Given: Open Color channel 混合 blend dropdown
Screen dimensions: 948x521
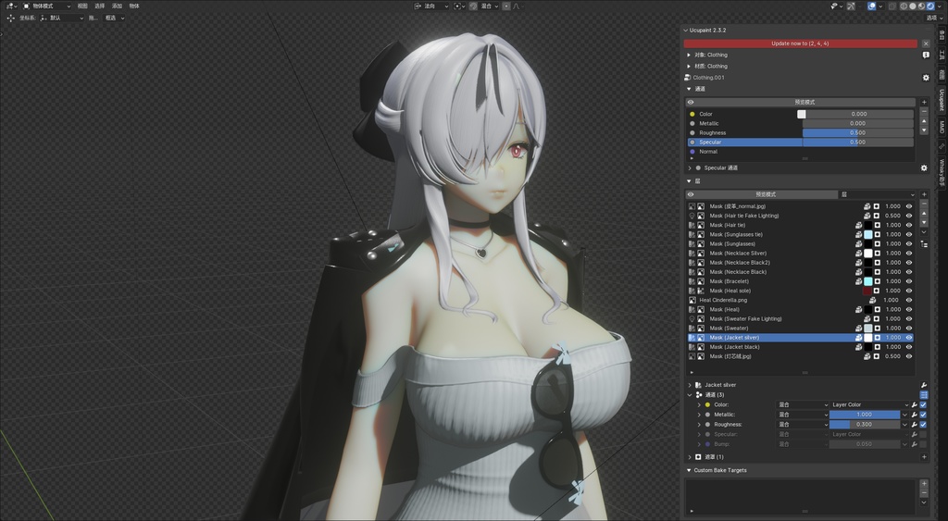Looking at the screenshot, I should [803, 405].
